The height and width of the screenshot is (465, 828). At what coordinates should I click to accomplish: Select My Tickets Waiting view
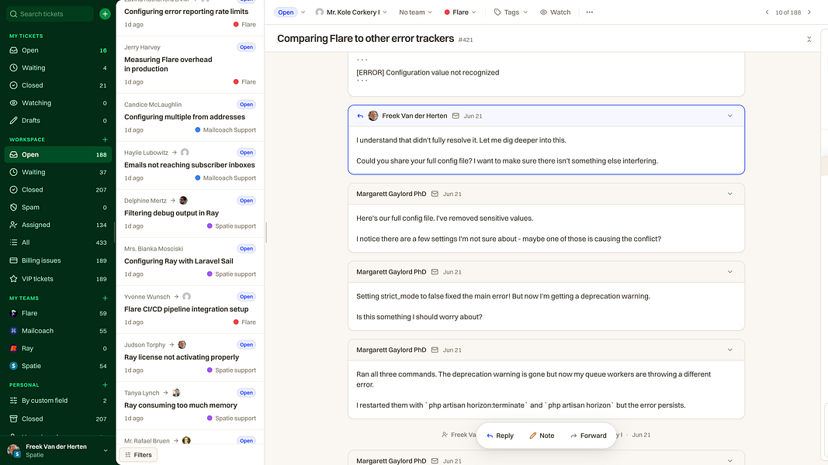point(58,67)
